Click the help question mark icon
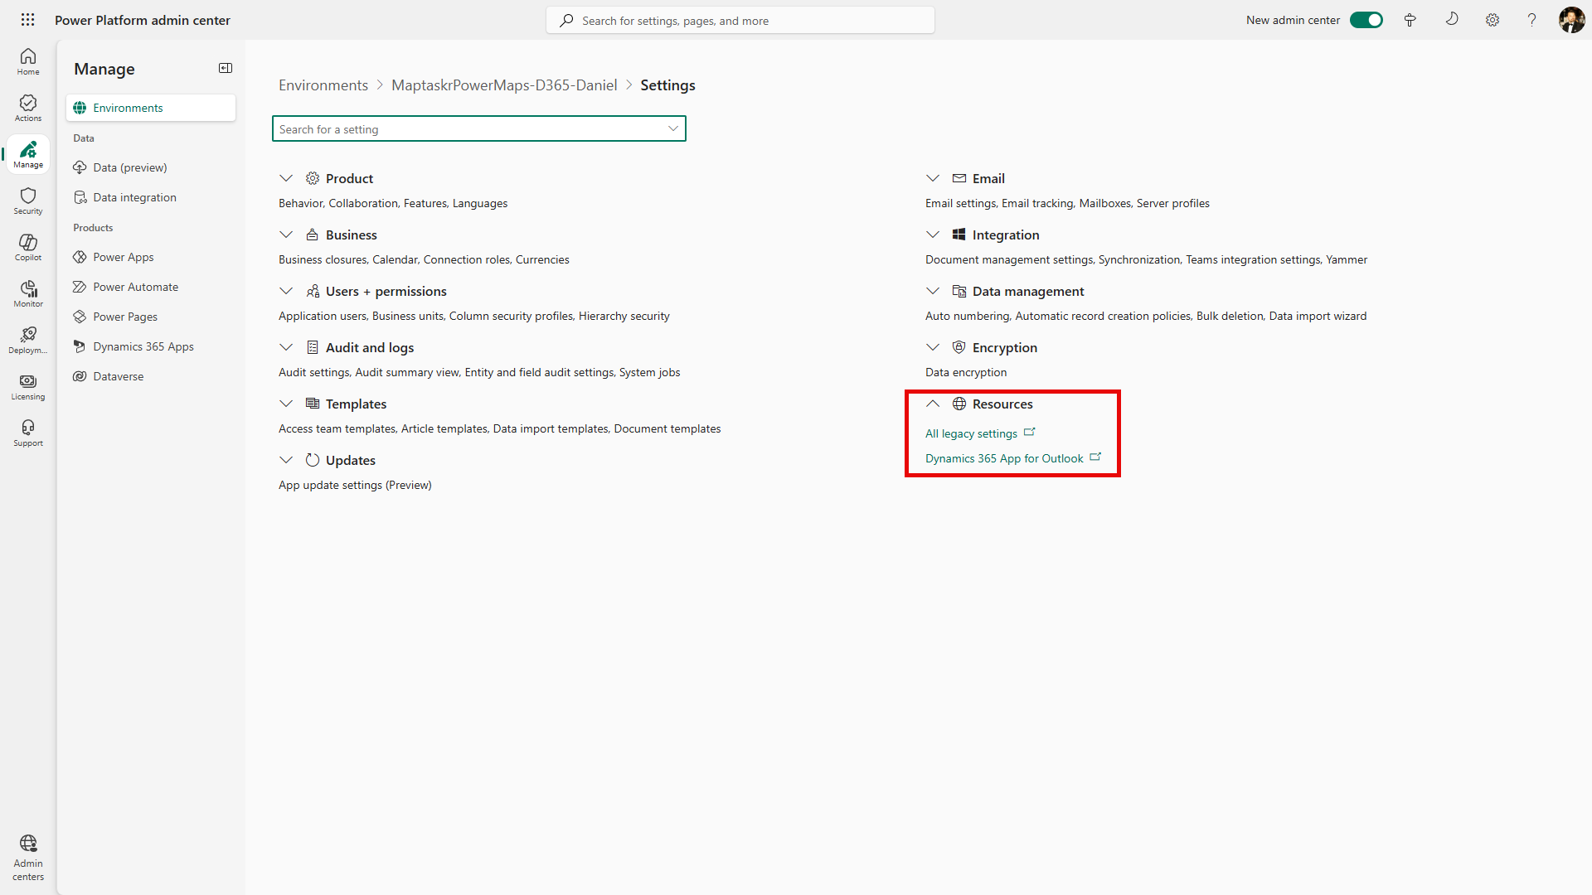 click(1531, 20)
